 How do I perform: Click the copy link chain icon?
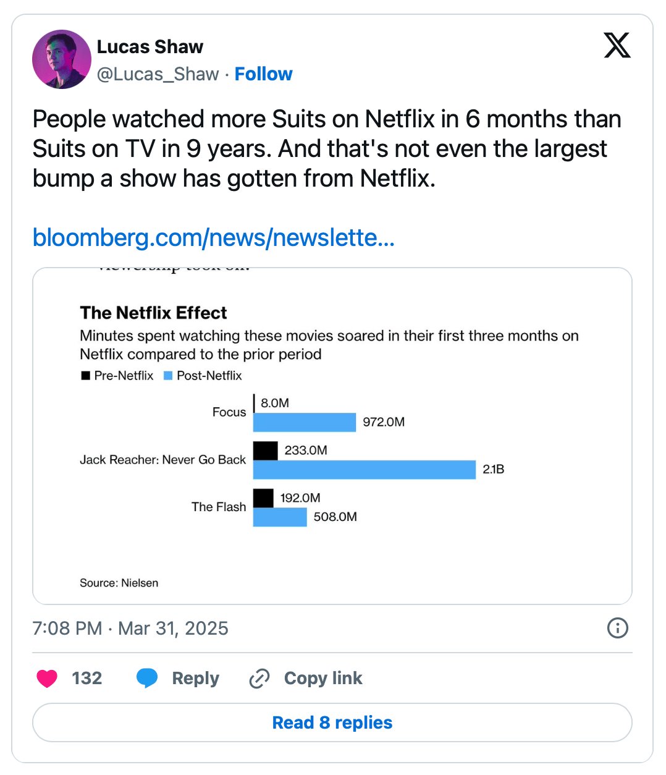point(259,679)
